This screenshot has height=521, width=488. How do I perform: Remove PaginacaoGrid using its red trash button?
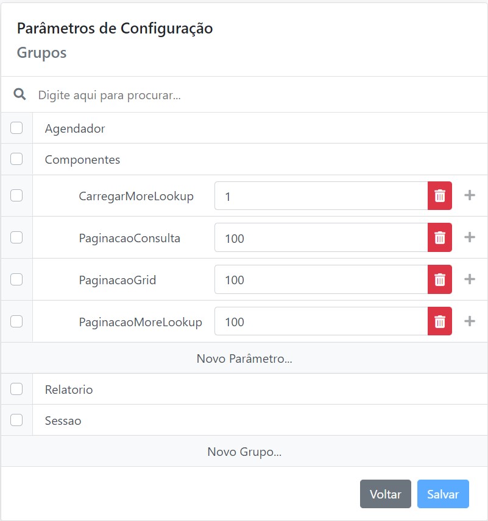pos(440,279)
